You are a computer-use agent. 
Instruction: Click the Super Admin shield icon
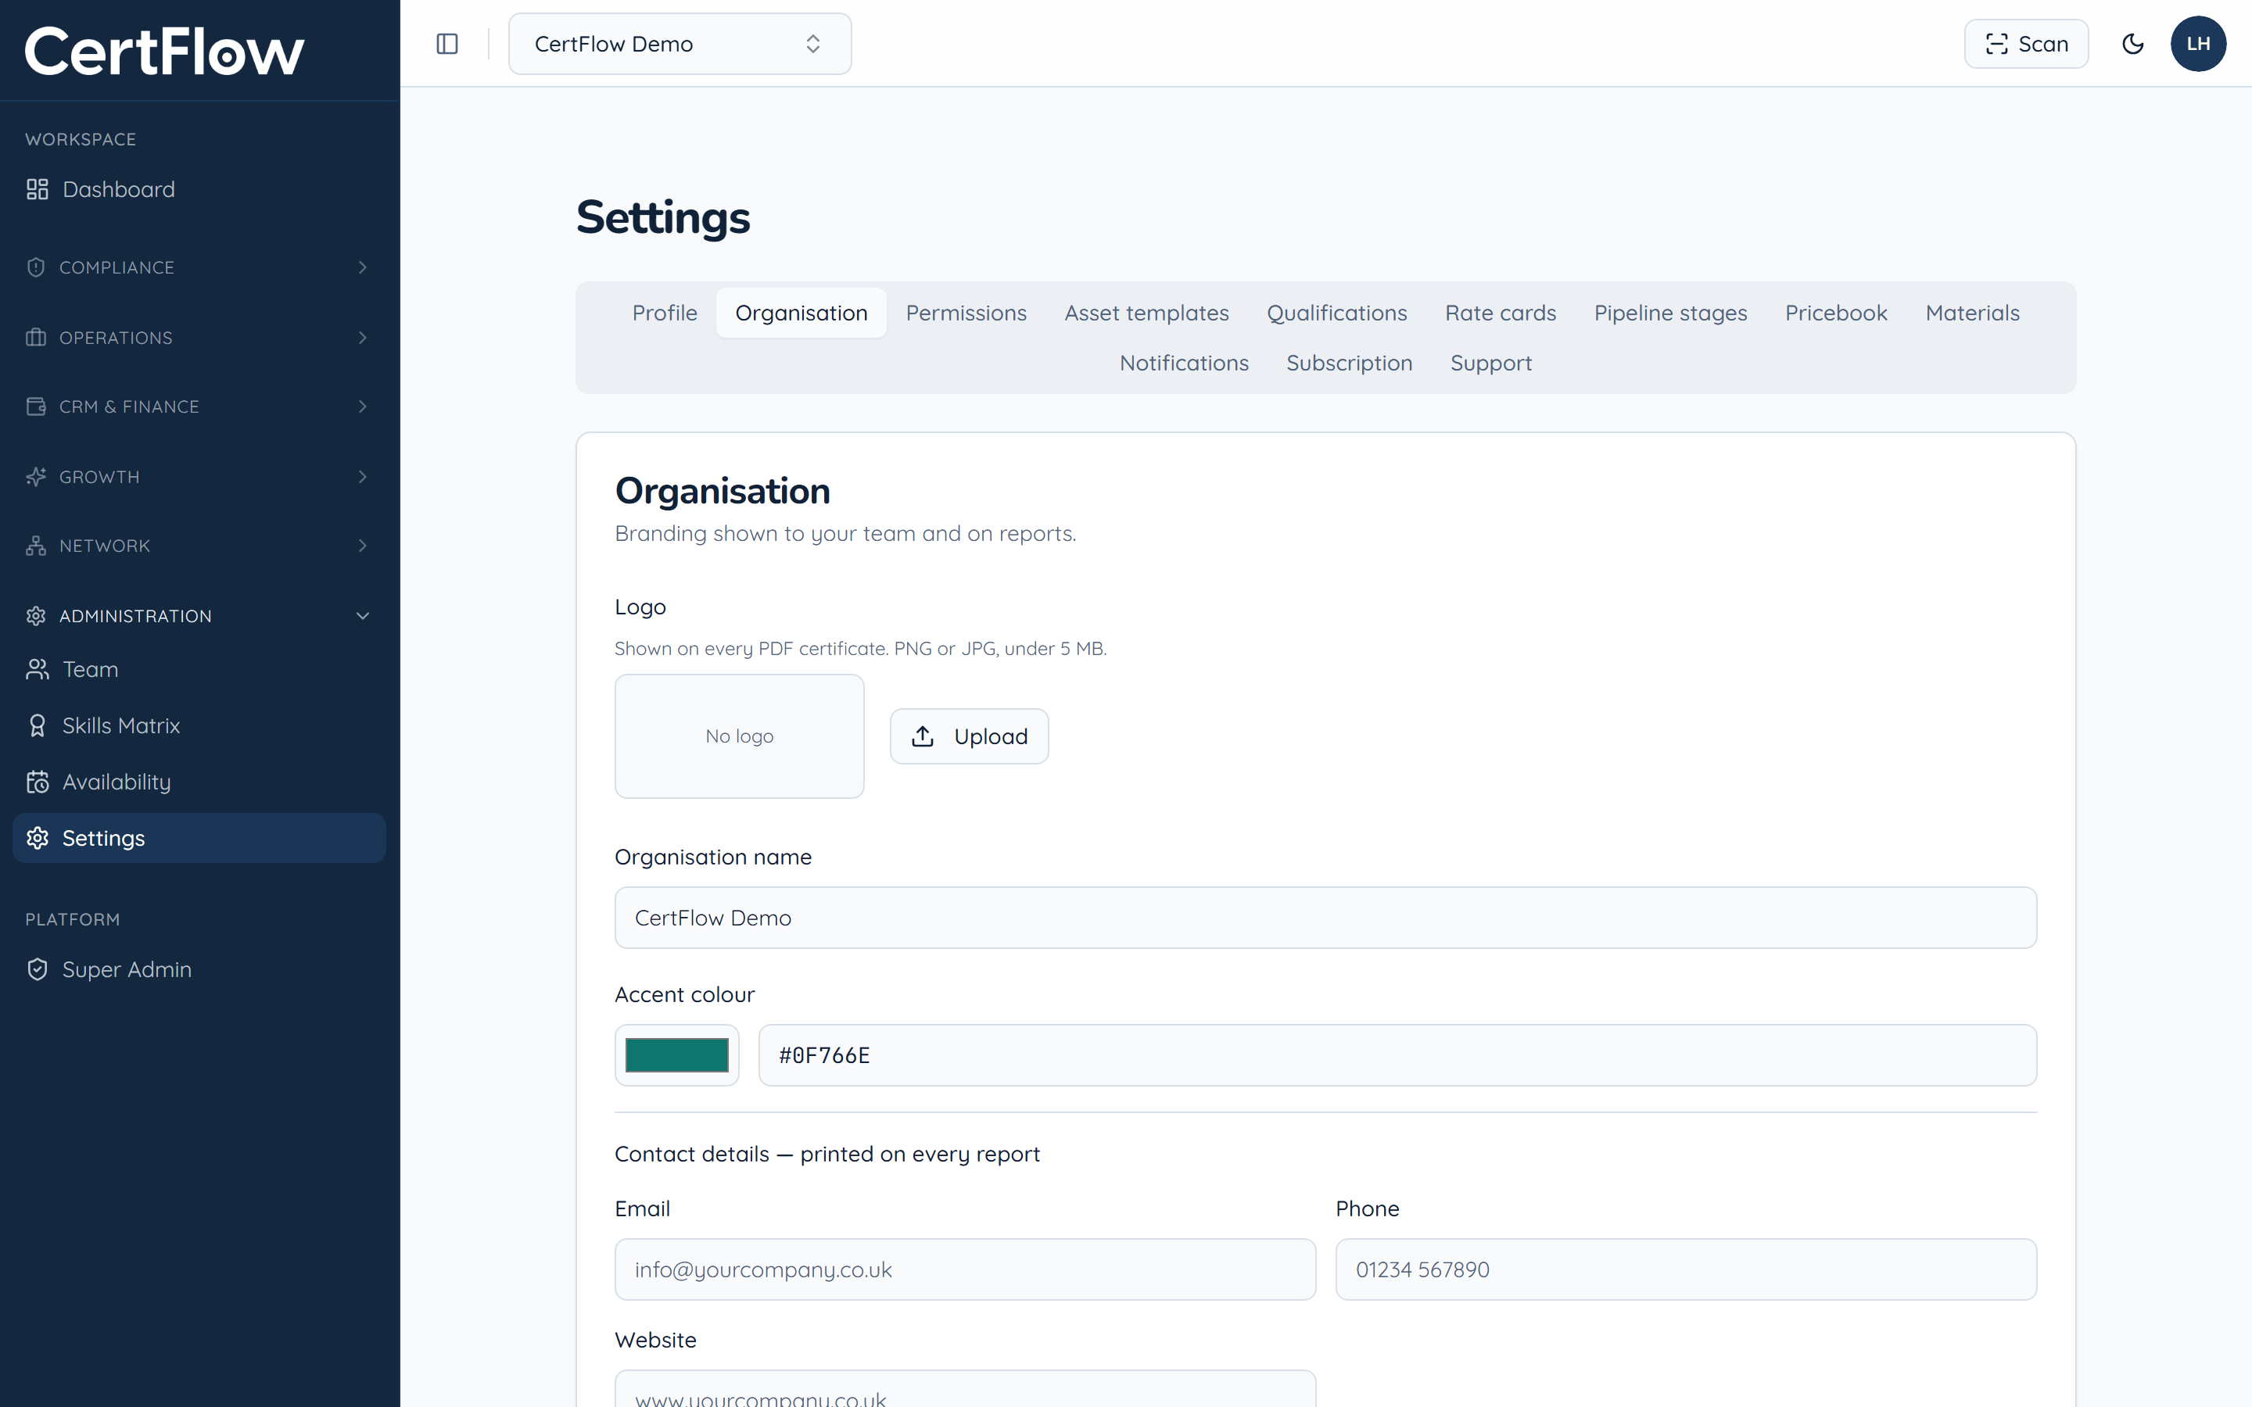[38, 969]
